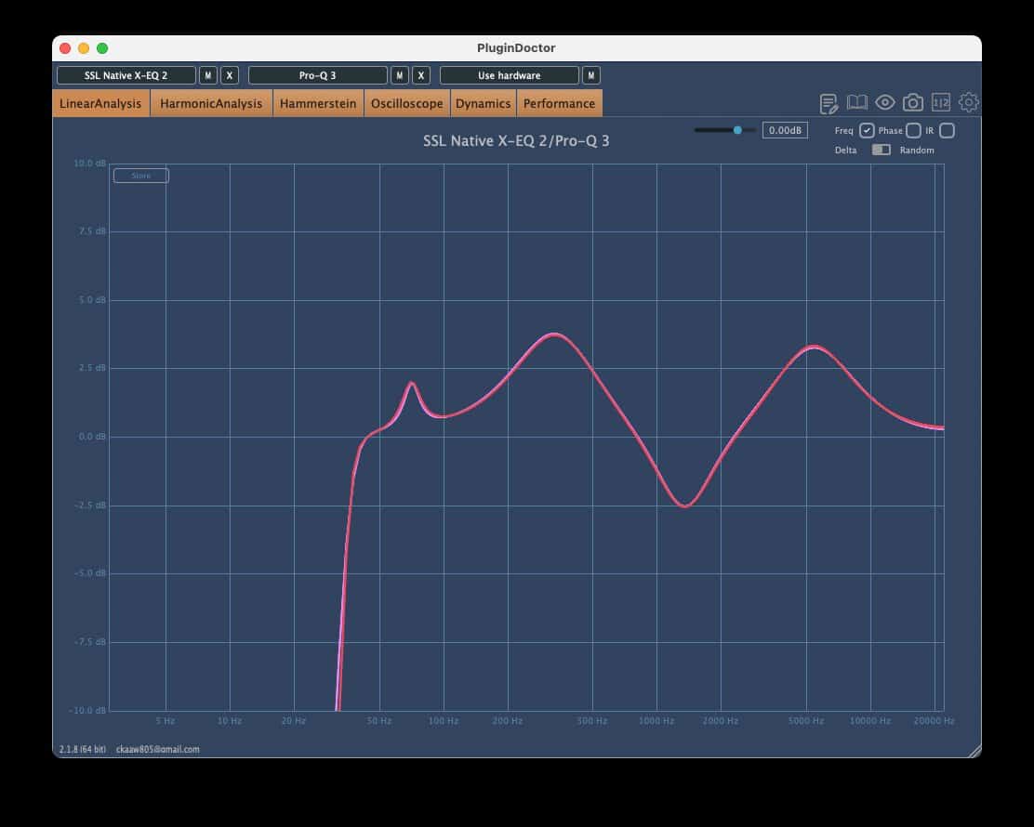1034x827 pixels.
Task: Click the Use hardware selector
Action: [x=509, y=75]
